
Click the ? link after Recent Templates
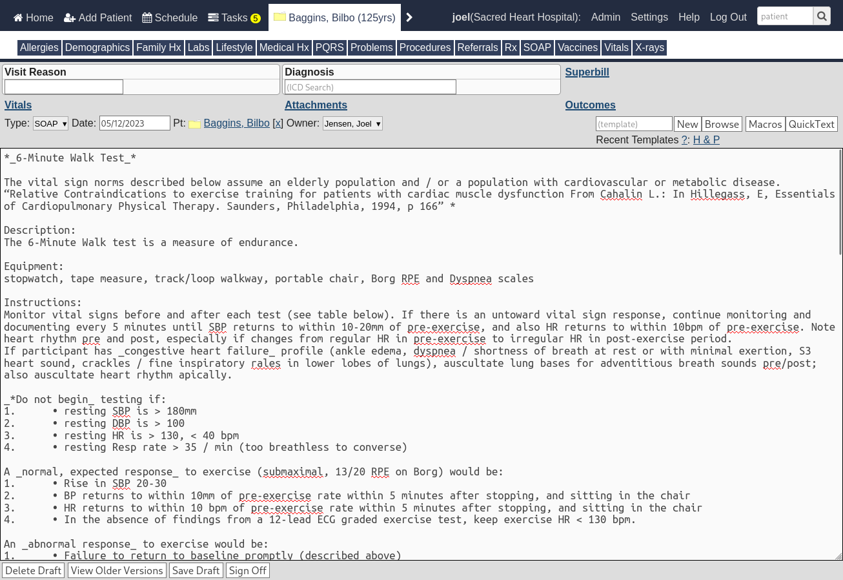[x=684, y=140]
